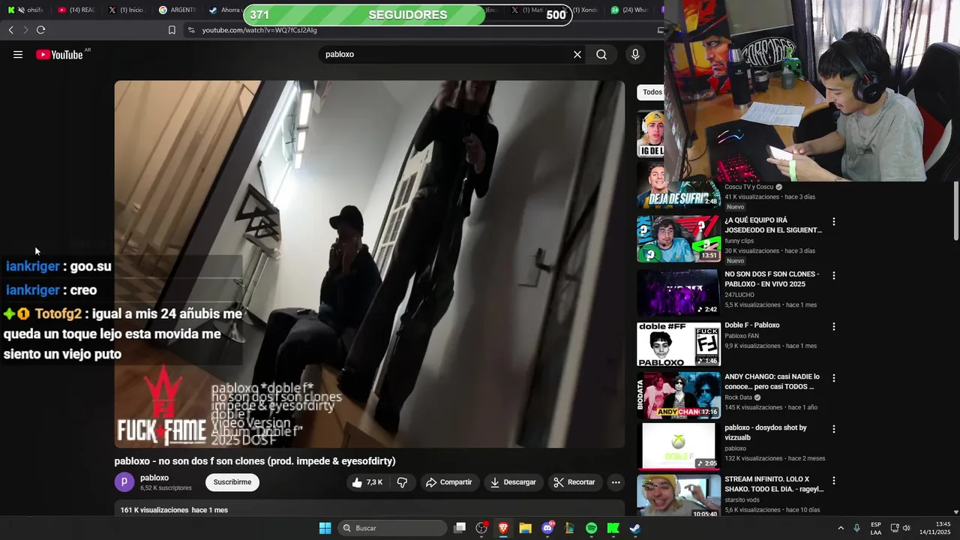Dislike the video
This screenshot has height=540, width=960.
[x=402, y=482]
